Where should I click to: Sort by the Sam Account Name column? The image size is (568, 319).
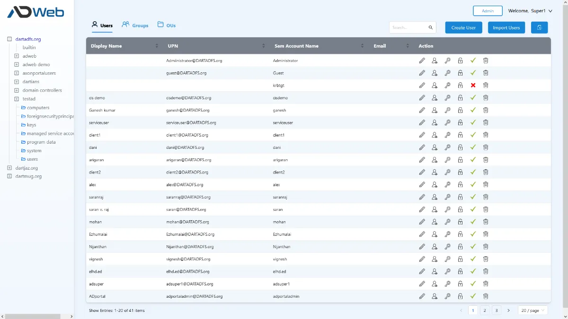[x=362, y=46]
